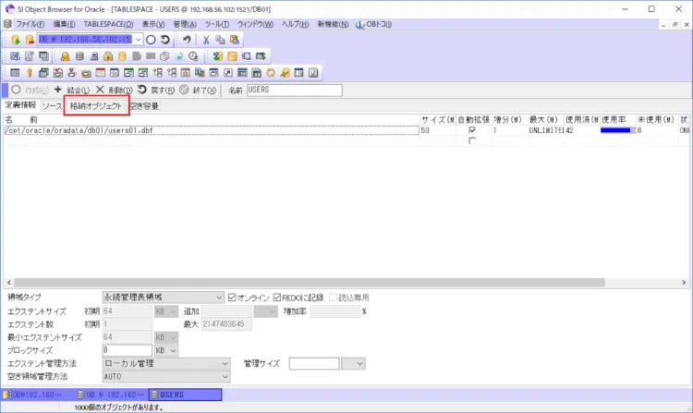Click the yellow key icon
This screenshot has width=693, height=413.
pos(30,72)
